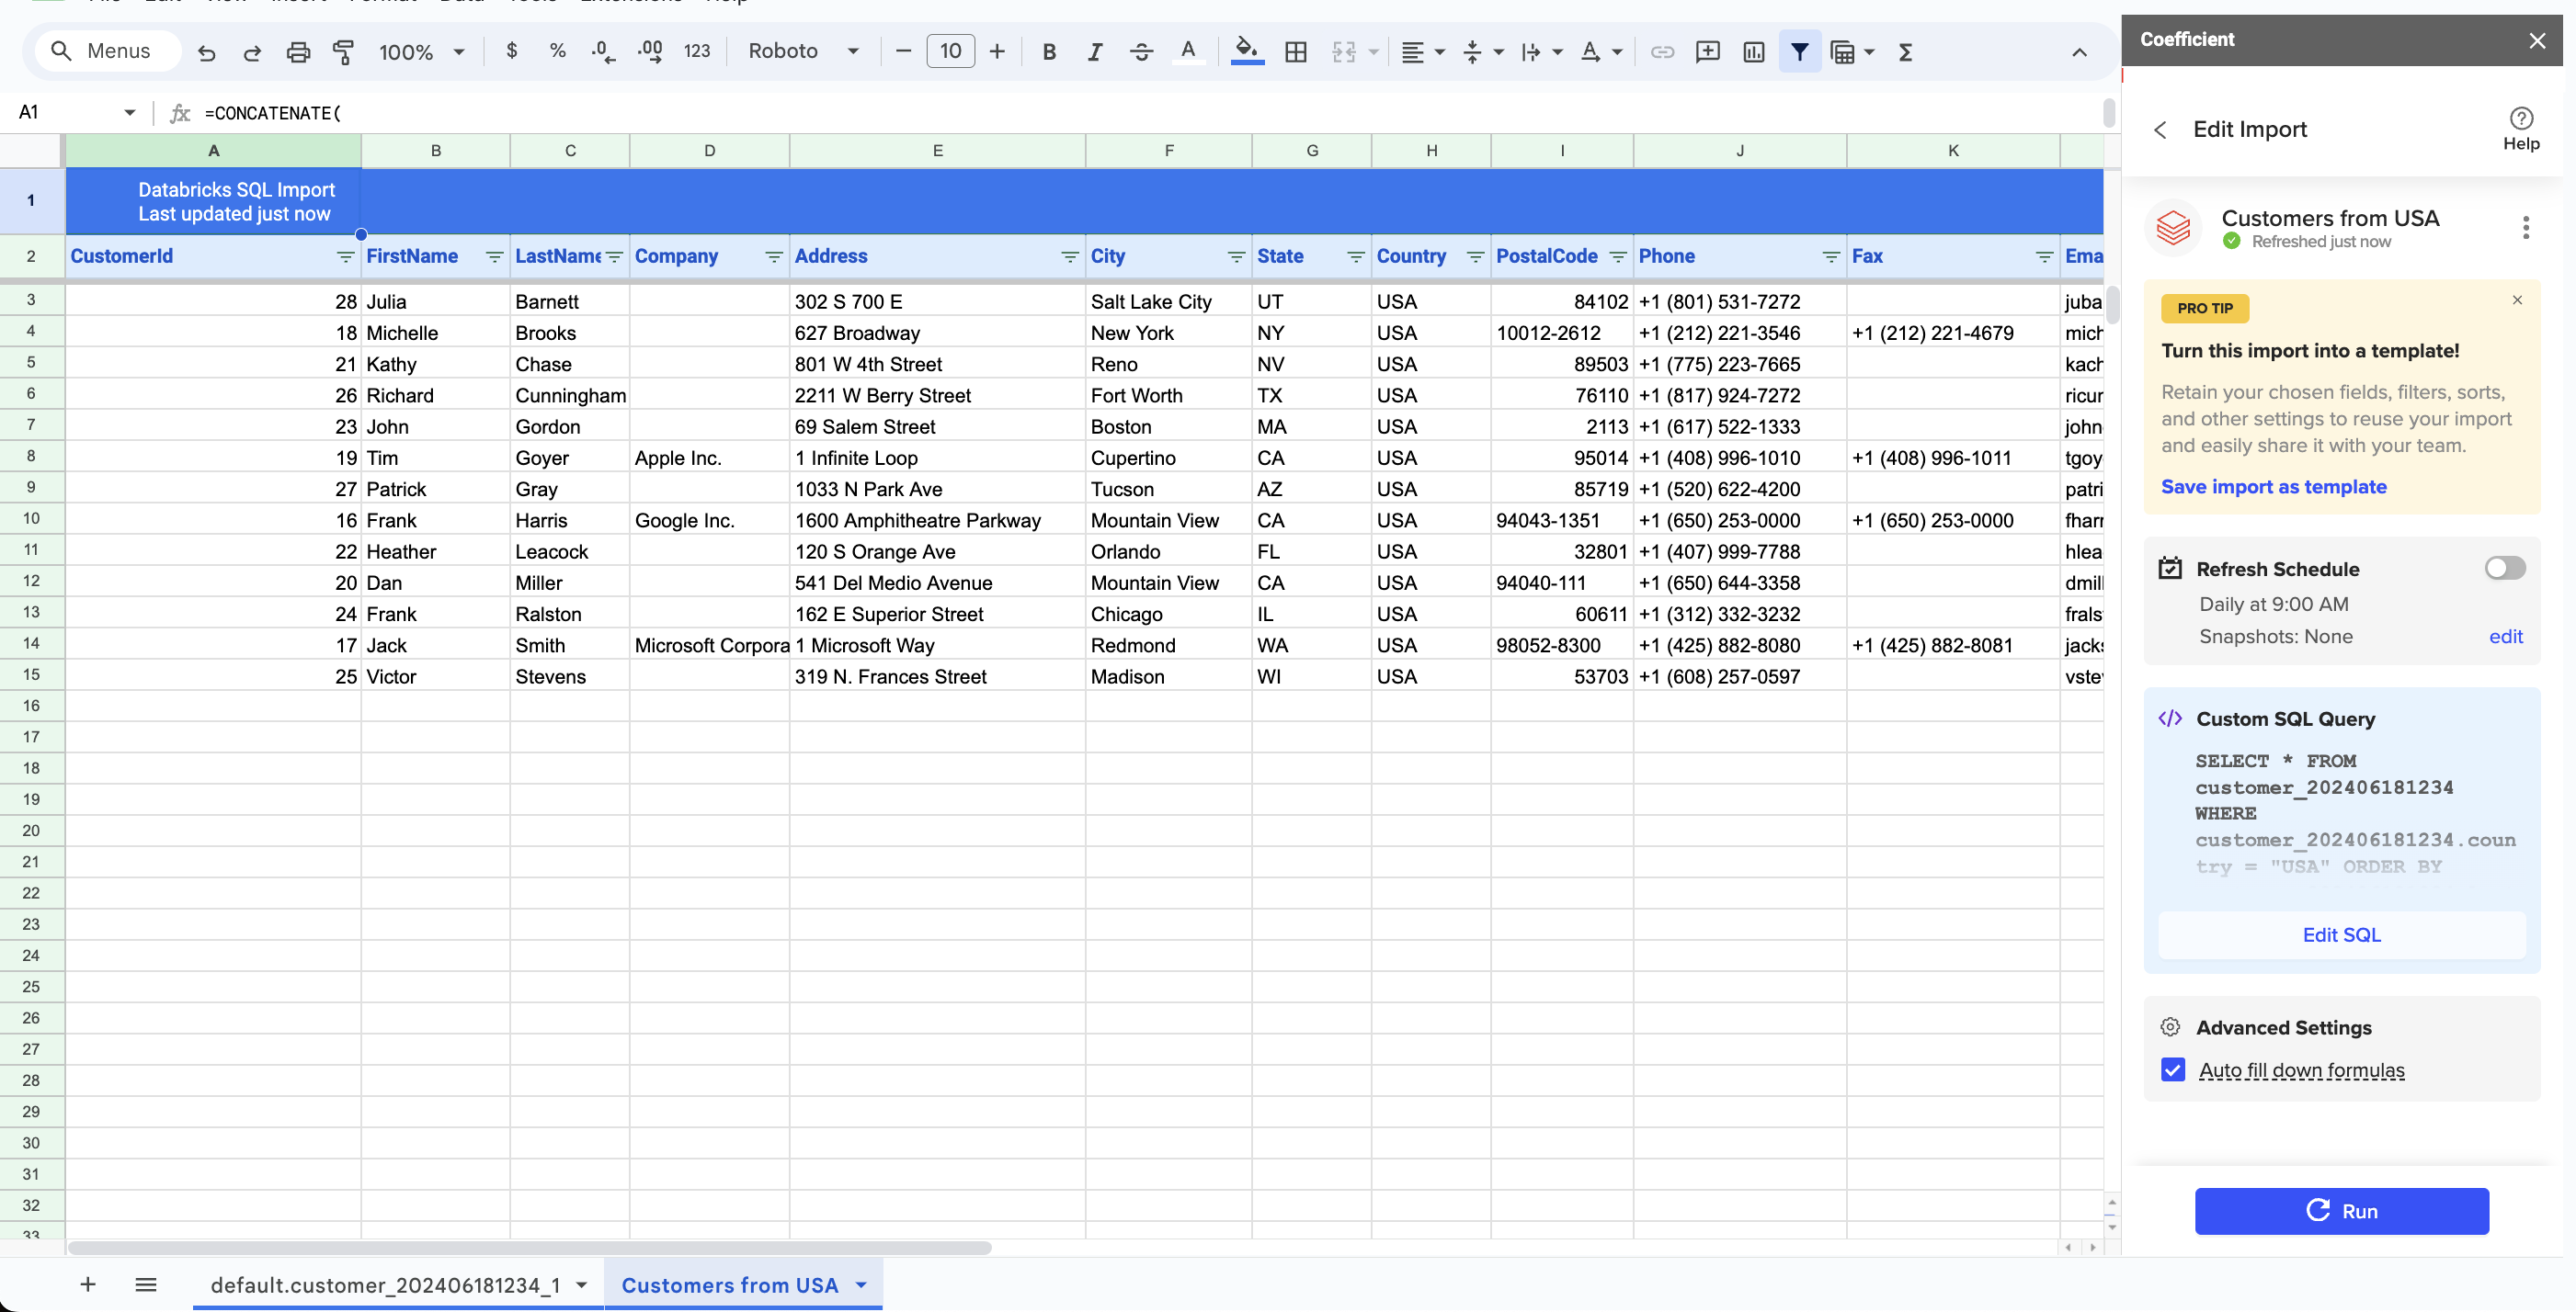
Task: Open the all sheets list
Action: (145, 1284)
